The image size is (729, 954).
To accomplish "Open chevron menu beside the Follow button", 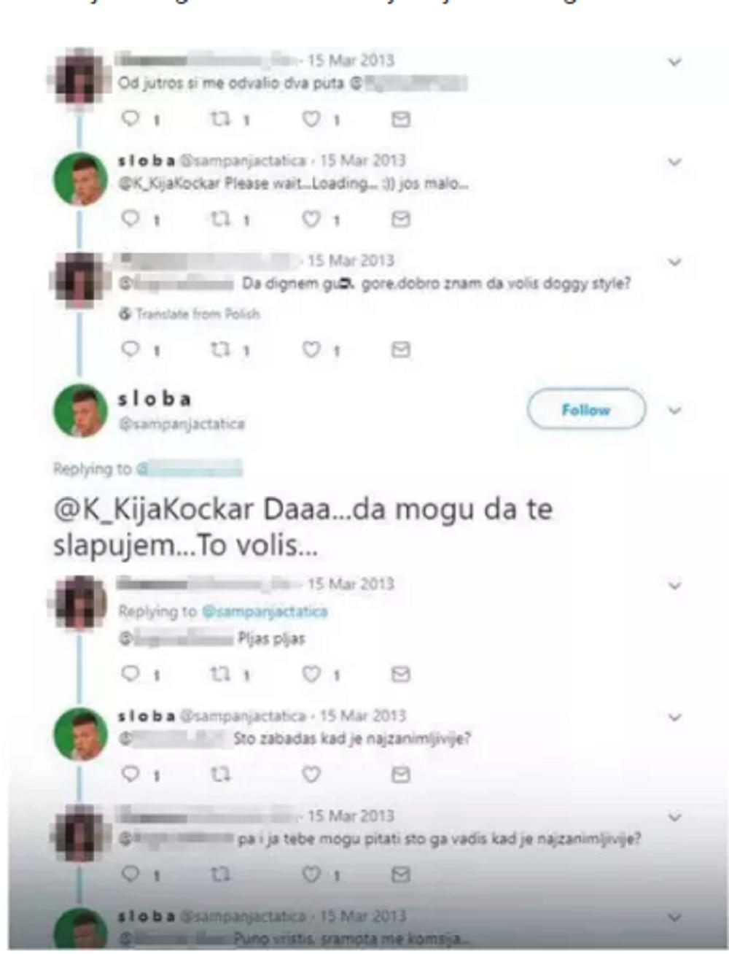I will [x=675, y=411].
